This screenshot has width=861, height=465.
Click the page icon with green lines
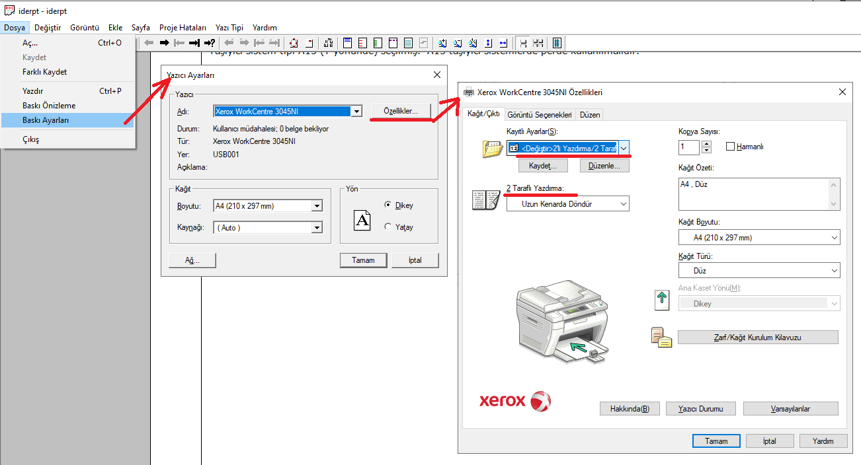point(378,43)
